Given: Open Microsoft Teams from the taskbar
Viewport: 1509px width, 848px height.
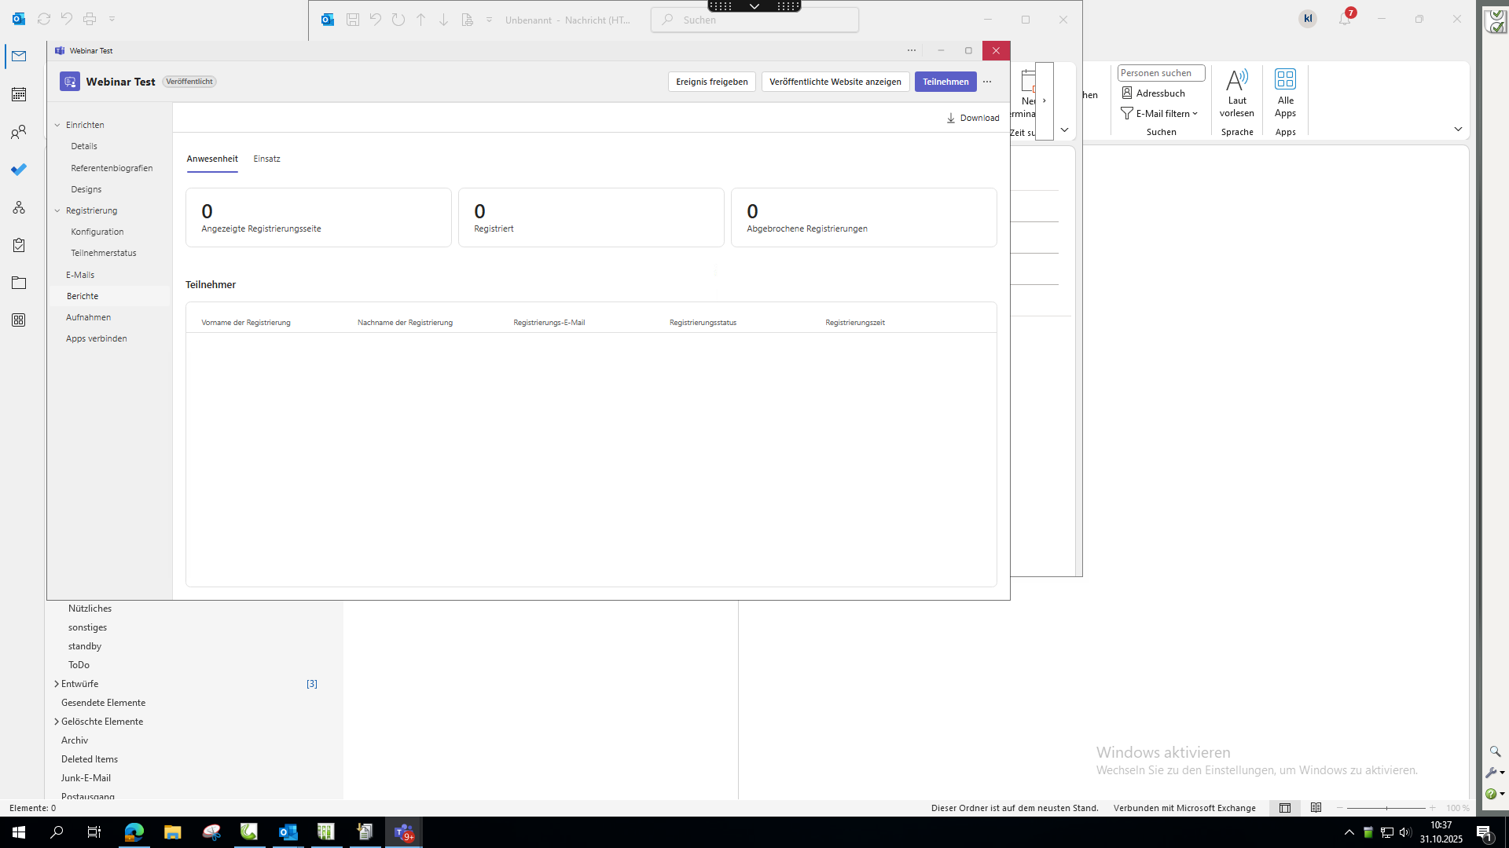Looking at the screenshot, I should click(404, 832).
